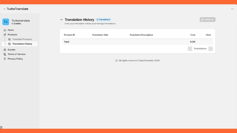
Task: Open the three-dot menu at top right
Action: pyautogui.click(x=232, y=9)
